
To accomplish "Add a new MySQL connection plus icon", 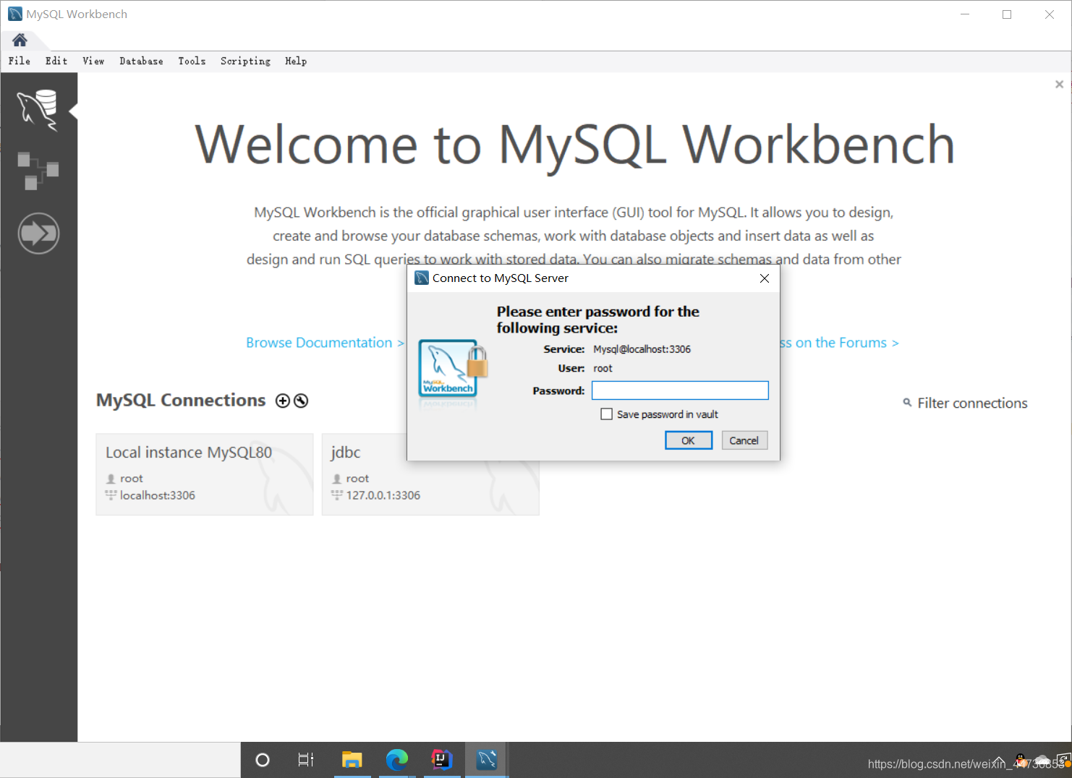I will (283, 401).
